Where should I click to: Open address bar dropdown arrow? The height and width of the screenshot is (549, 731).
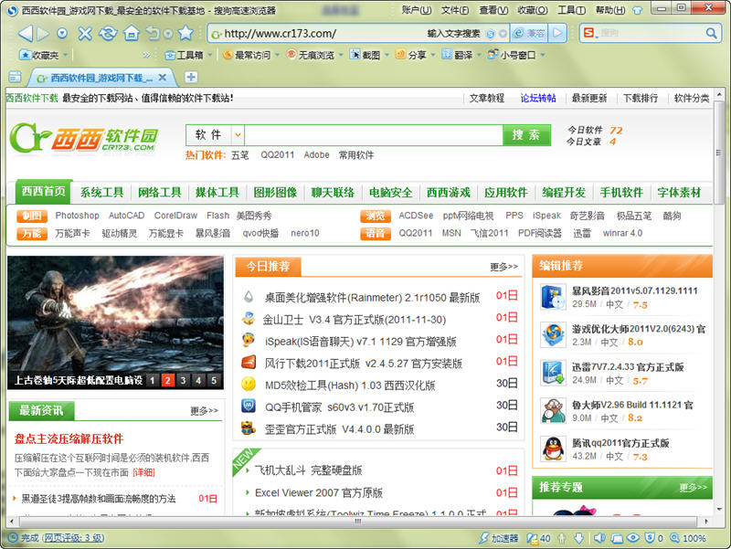503,34
